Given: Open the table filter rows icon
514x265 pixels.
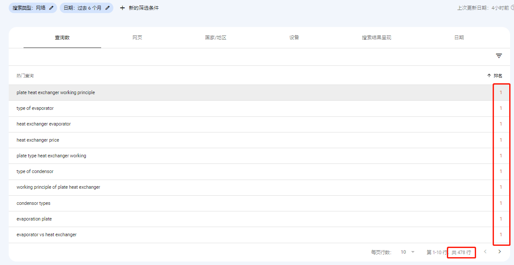Looking at the screenshot, I should pos(499,56).
